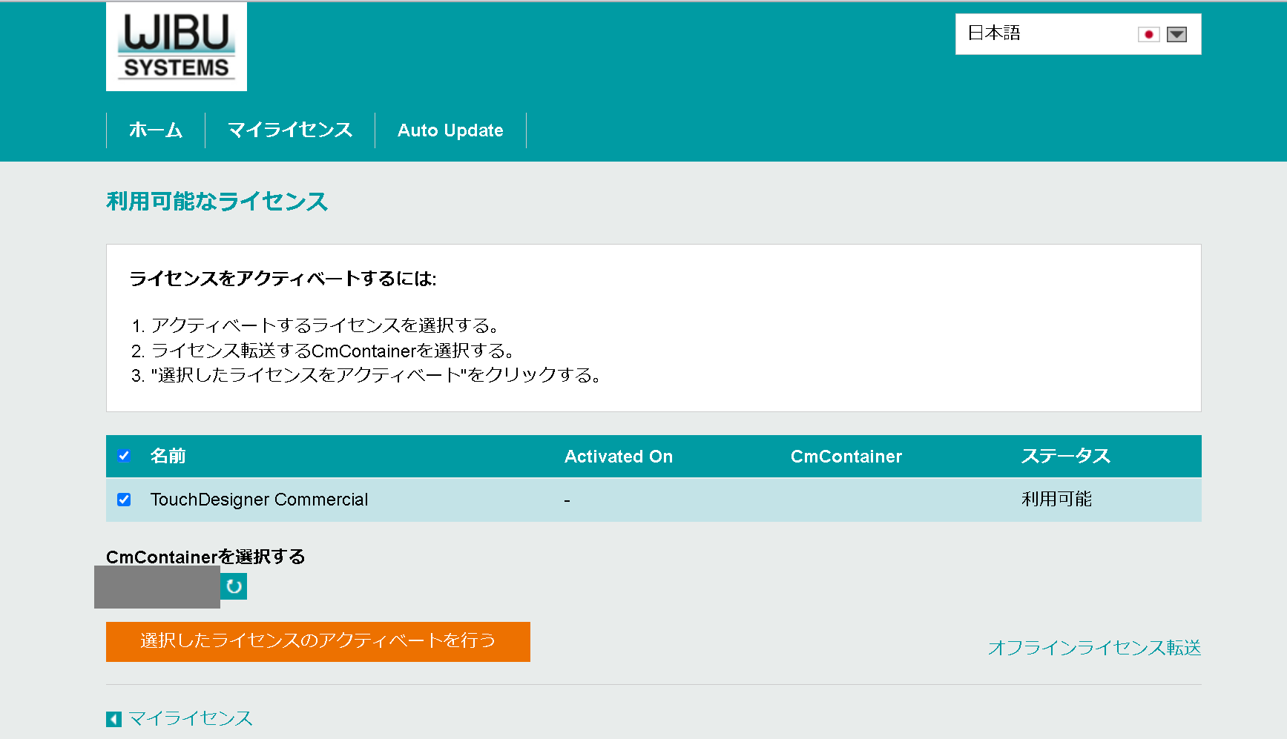This screenshot has width=1287, height=739.
Task: Open the マイライセンス menu item
Action: pos(290,130)
